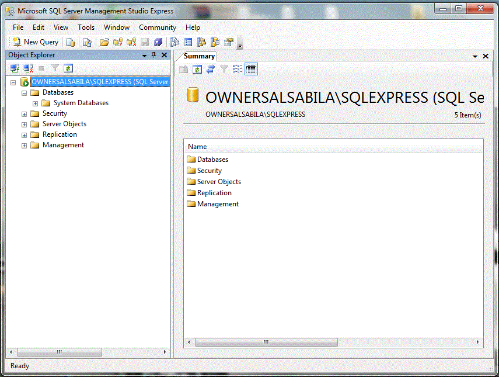The width and height of the screenshot is (499, 377).
Task: Click the Object Explorer horizontal scrollbar thumb
Action: [60, 352]
